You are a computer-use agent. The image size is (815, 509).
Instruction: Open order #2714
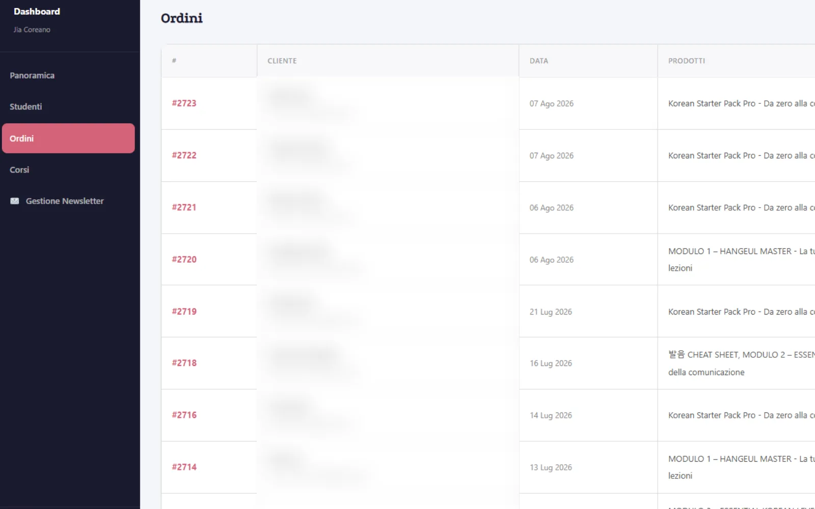click(184, 467)
